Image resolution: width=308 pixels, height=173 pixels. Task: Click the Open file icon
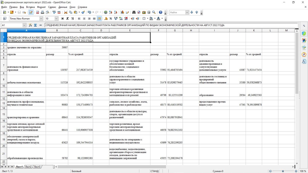pos(12,12)
